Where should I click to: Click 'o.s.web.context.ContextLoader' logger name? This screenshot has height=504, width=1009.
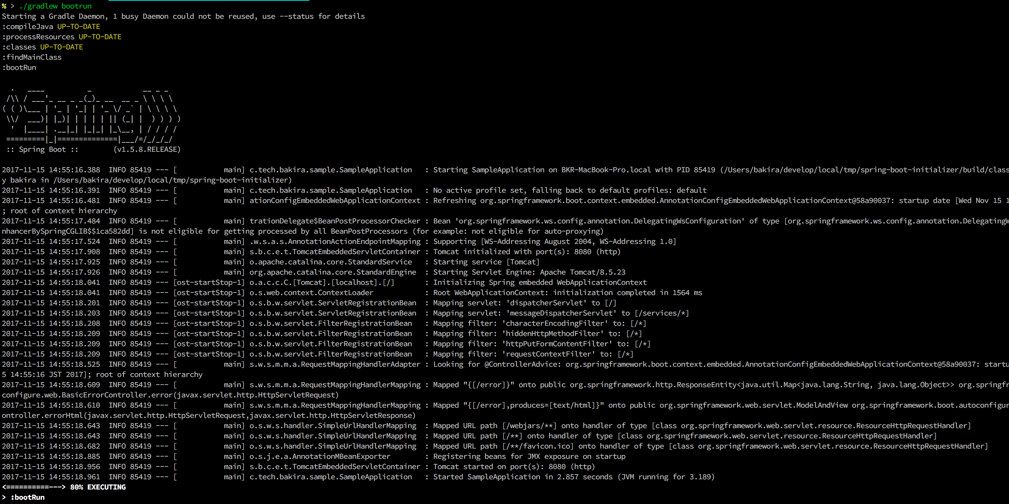coord(311,293)
